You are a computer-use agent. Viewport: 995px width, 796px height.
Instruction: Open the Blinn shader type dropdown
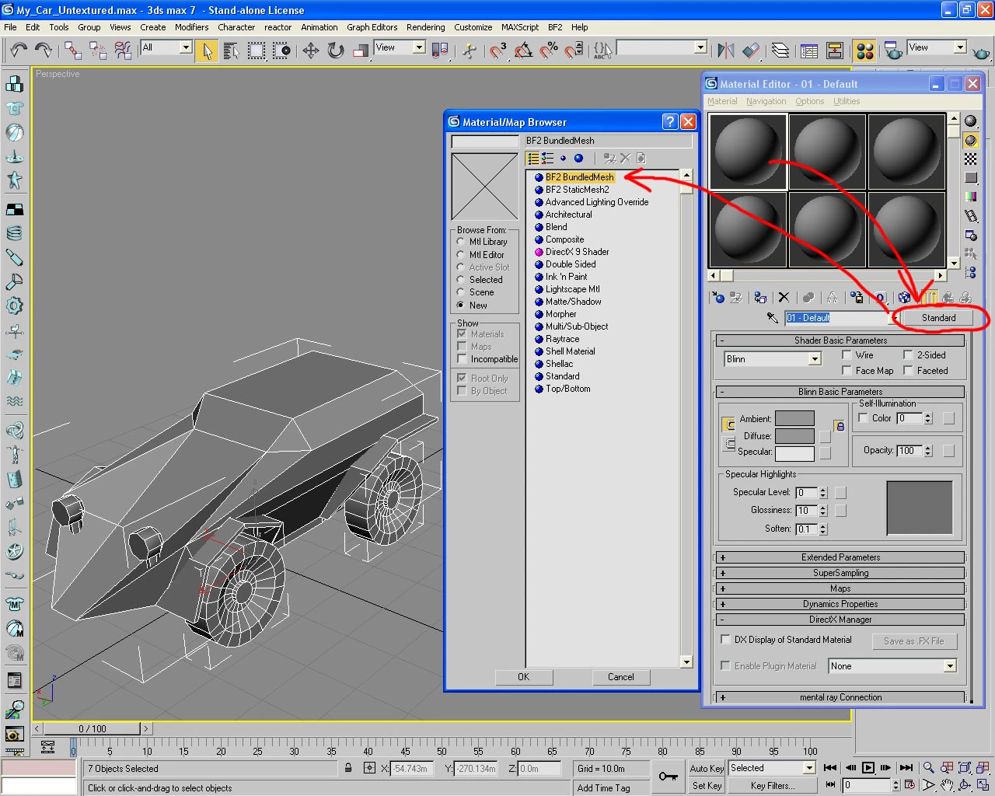pyautogui.click(x=814, y=359)
